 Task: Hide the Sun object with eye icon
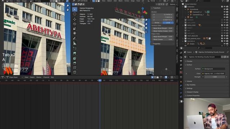225,17
